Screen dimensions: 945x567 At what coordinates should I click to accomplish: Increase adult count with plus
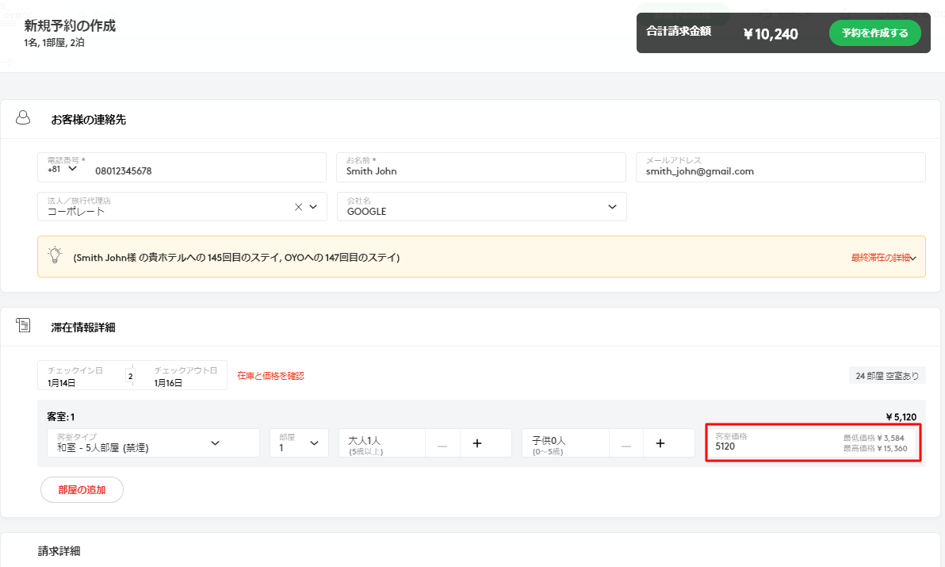(x=477, y=443)
